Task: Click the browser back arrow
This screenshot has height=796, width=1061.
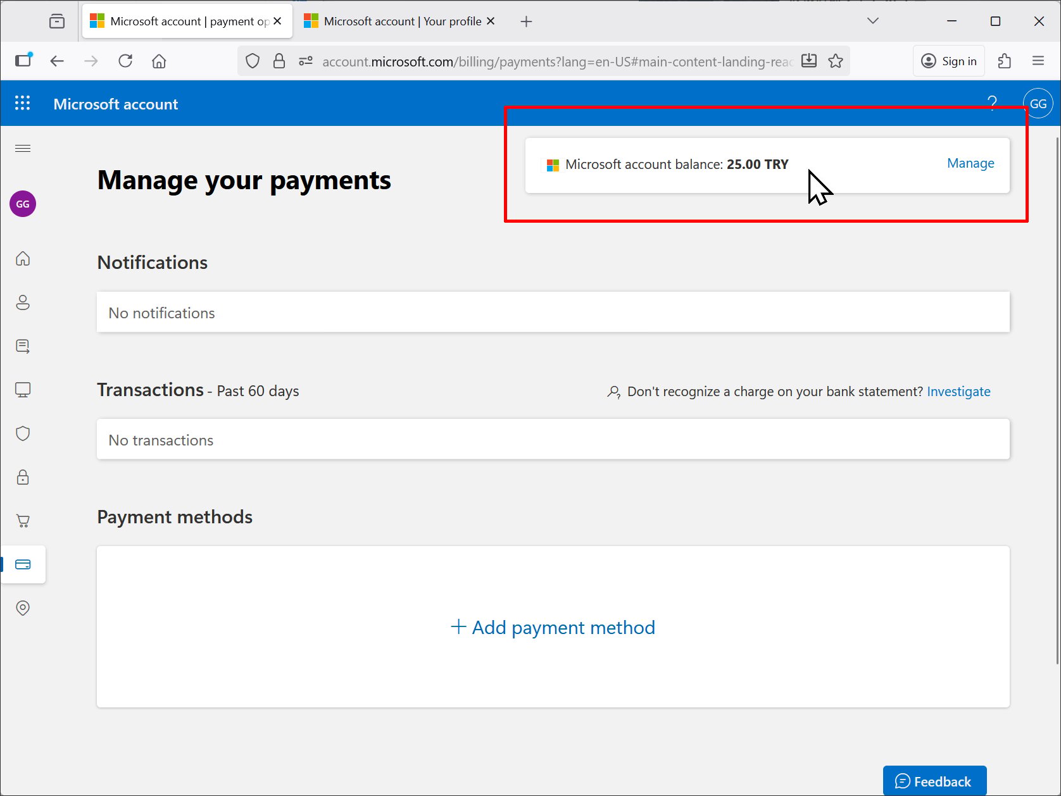Action: click(x=57, y=61)
